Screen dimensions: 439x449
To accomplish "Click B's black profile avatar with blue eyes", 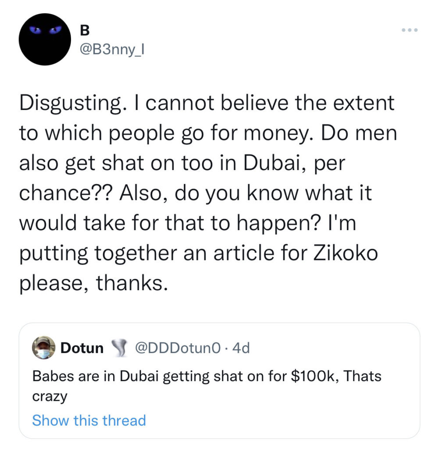I will 45,39.
